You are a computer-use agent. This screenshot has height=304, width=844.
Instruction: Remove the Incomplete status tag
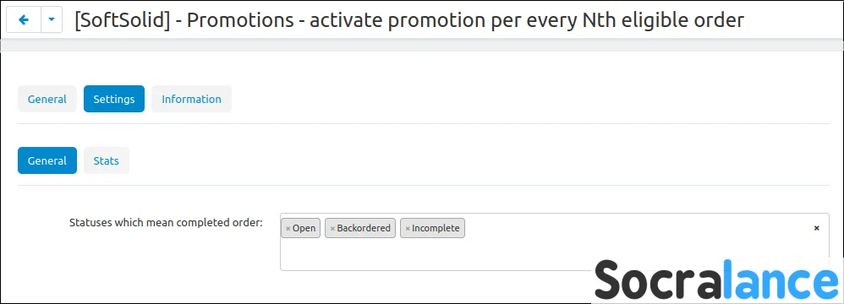click(x=408, y=228)
